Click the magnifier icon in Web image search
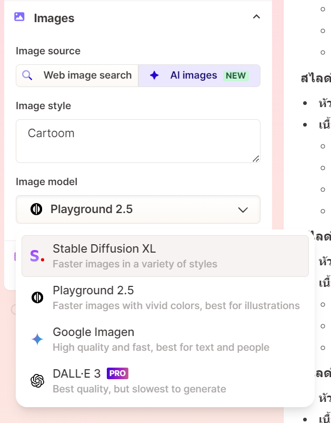The height and width of the screenshot is (423, 331). pyautogui.click(x=27, y=75)
